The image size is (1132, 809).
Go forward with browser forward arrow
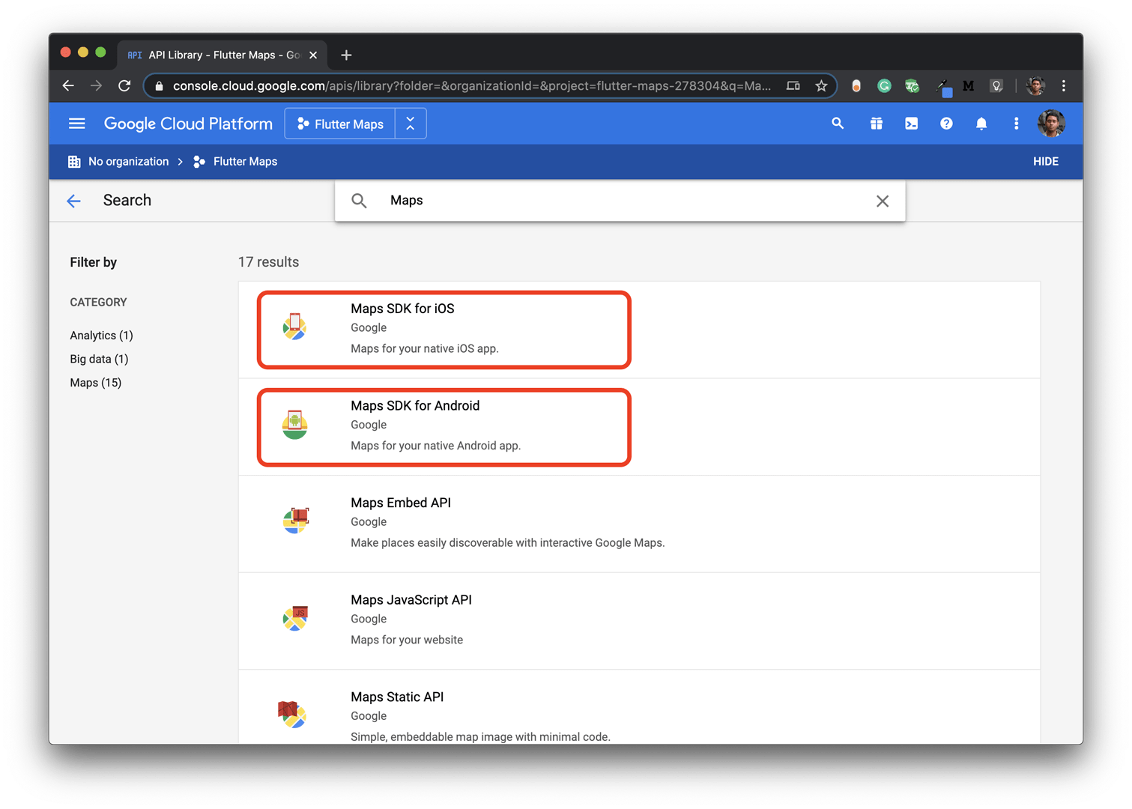(96, 86)
